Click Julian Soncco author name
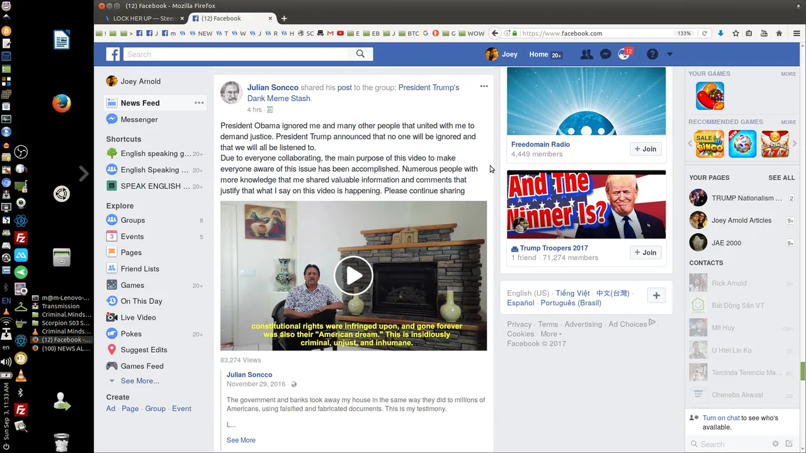The image size is (806, 453). point(273,87)
